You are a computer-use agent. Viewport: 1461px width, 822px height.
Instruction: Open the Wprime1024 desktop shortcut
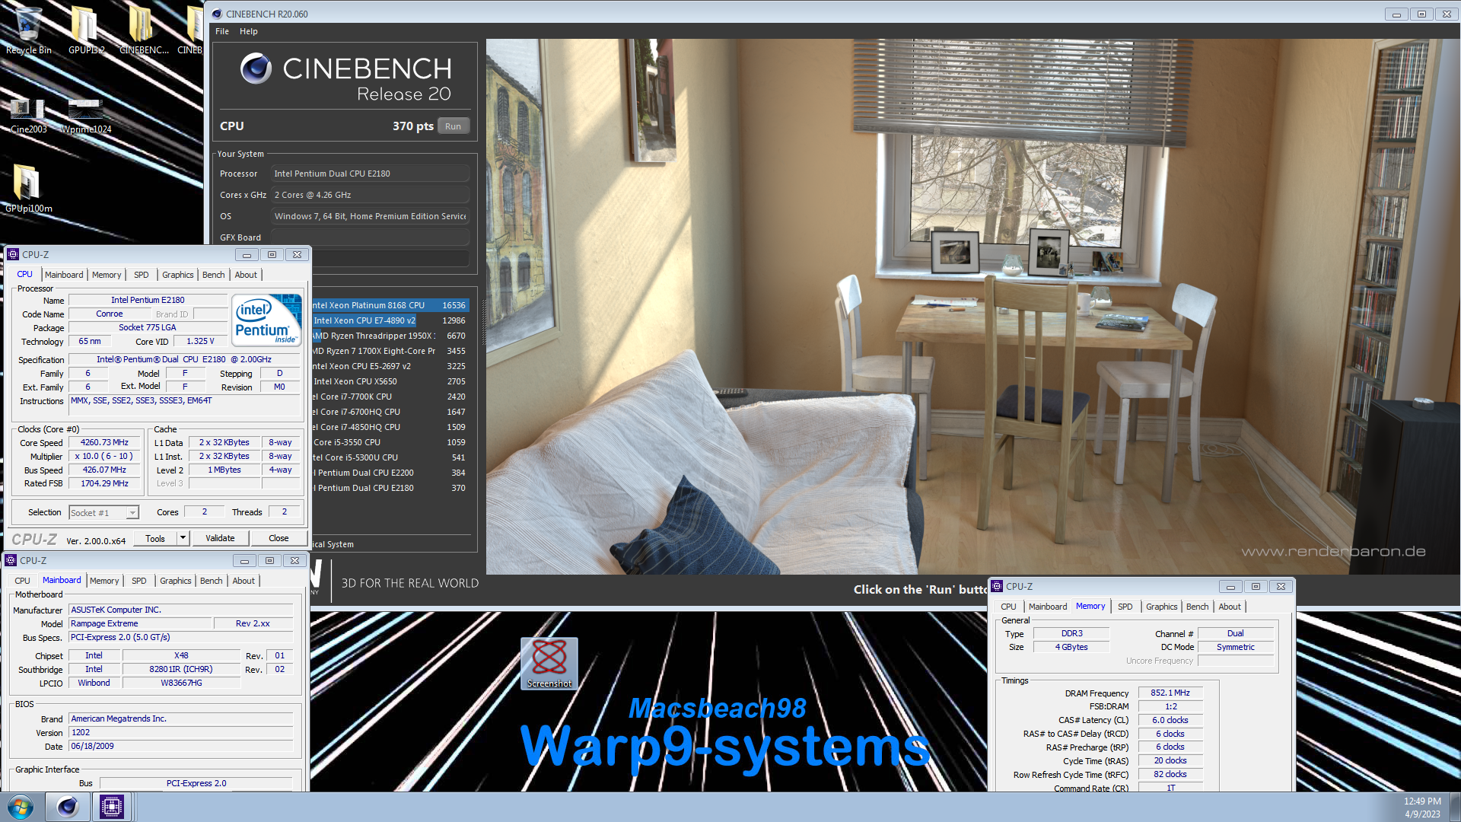86,116
